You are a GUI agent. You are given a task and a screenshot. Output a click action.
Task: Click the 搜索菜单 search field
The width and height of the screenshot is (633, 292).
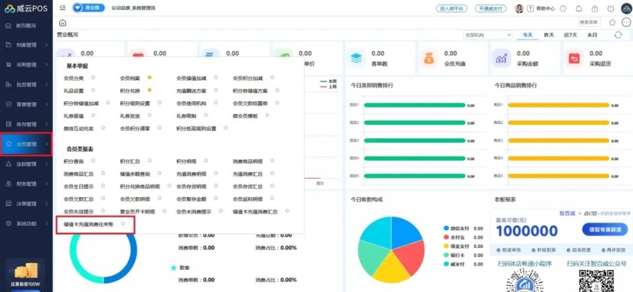tap(590, 22)
